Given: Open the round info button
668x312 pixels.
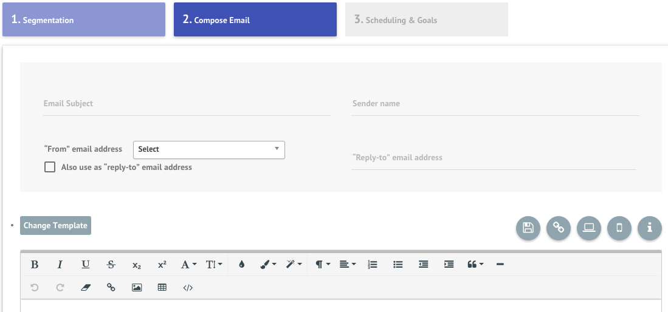Looking at the screenshot, I should click(x=650, y=228).
